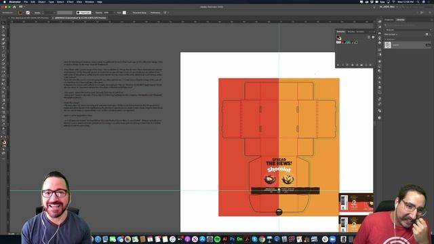Click the Wi-Fi status icon
Viewport: 434px width, 244px height.
[393, 1]
